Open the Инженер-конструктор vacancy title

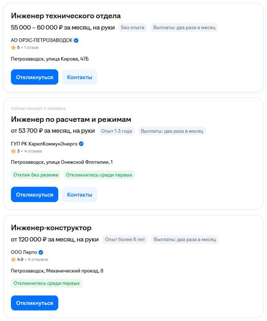tap(51, 228)
